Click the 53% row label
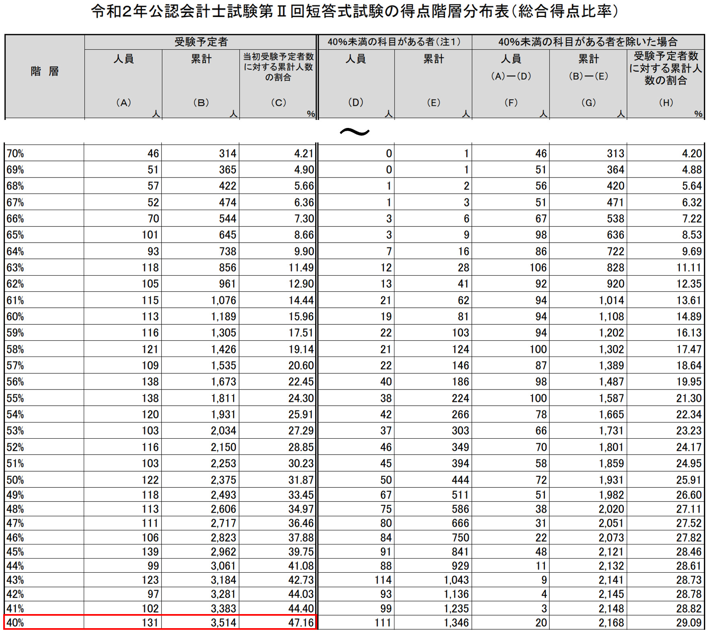The height and width of the screenshot is (633, 708). pyautogui.click(x=15, y=431)
